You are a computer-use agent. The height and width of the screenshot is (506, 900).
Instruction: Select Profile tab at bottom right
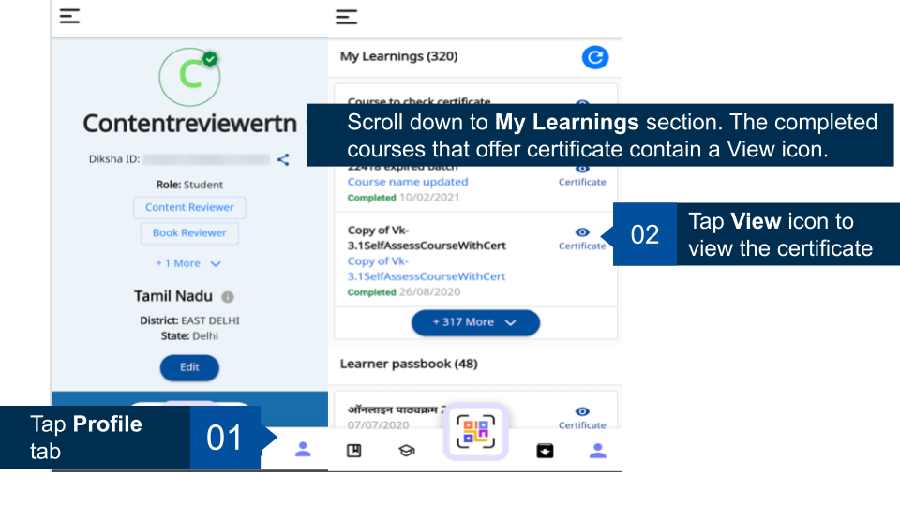pyautogui.click(x=597, y=451)
